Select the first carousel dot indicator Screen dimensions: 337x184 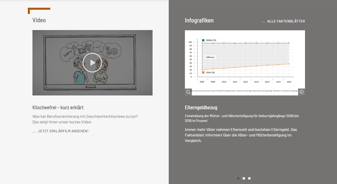coord(238,178)
